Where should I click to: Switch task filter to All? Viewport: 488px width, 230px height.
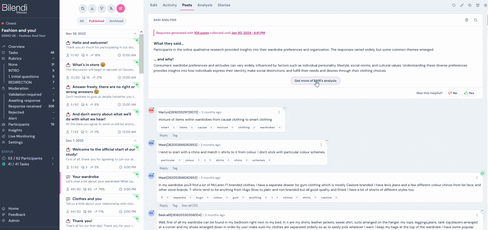(82, 21)
